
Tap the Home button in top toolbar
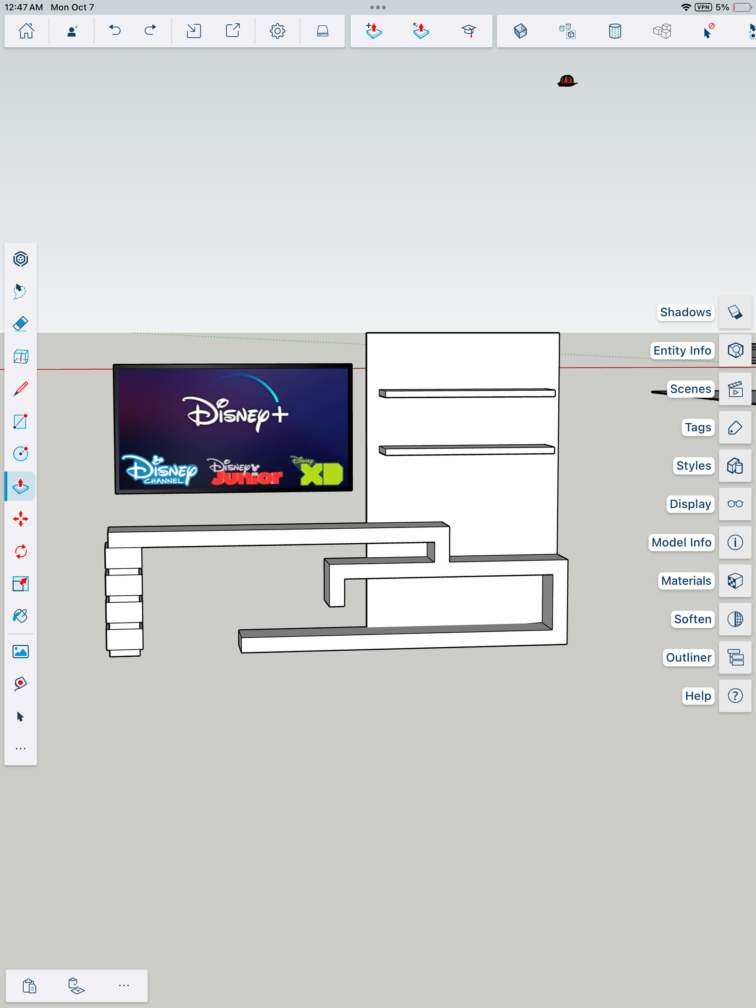(x=26, y=31)
